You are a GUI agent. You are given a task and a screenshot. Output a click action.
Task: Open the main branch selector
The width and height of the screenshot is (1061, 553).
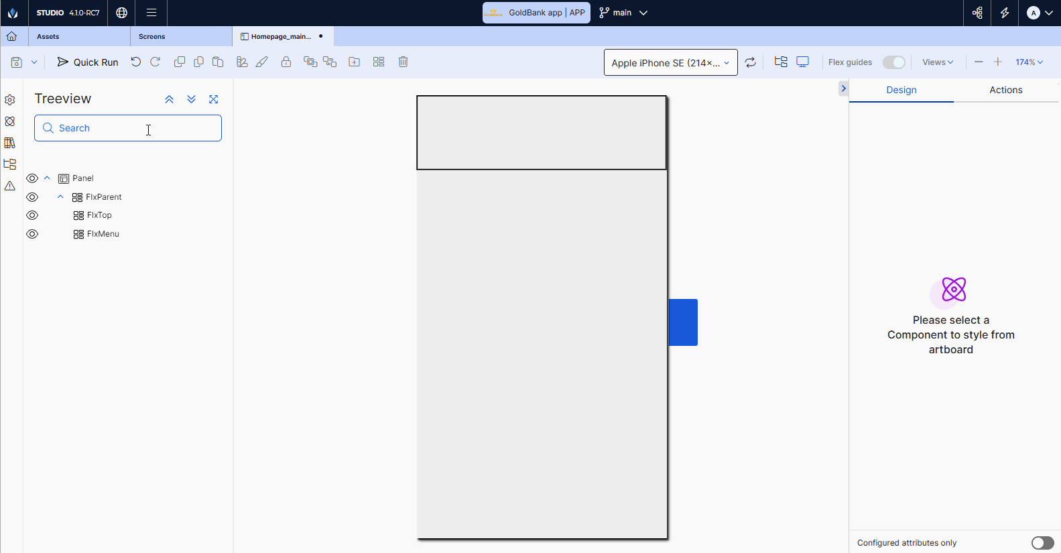click(x=623, y=13)
